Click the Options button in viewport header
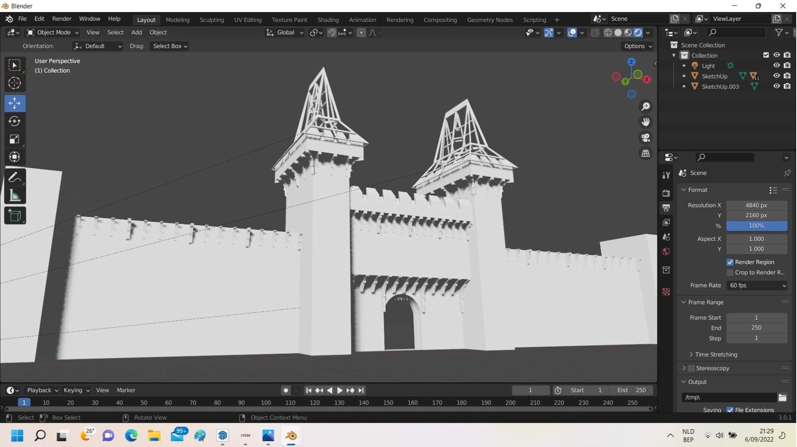The height and width of the screenshot is (447, 797). 637,46
